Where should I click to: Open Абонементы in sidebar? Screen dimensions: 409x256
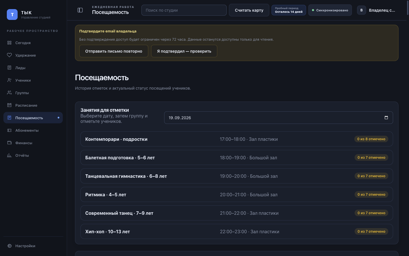pos(33,130)
